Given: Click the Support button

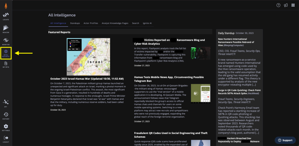Looking at the screenshot, I should [285, 140].
